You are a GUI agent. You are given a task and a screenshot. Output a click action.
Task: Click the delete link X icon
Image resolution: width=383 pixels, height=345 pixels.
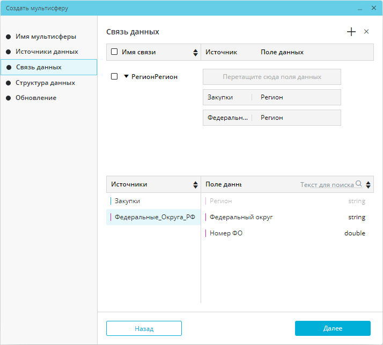(366, 32)
